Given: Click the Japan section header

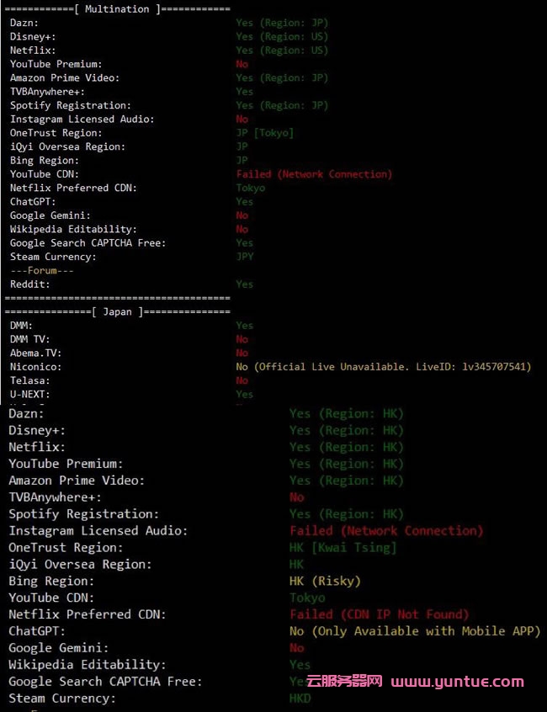Looking at the screenshot, I should [118, 311].
